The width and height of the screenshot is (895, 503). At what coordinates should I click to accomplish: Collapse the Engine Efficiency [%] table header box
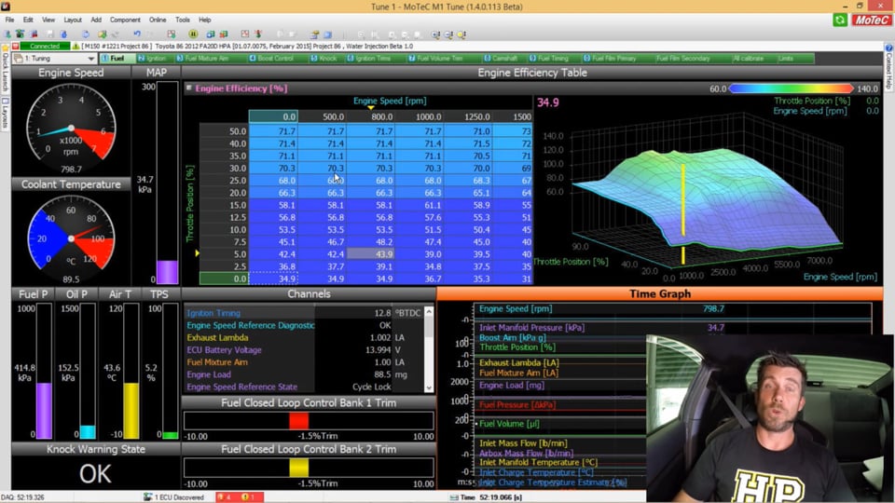(x=188, y=88)
